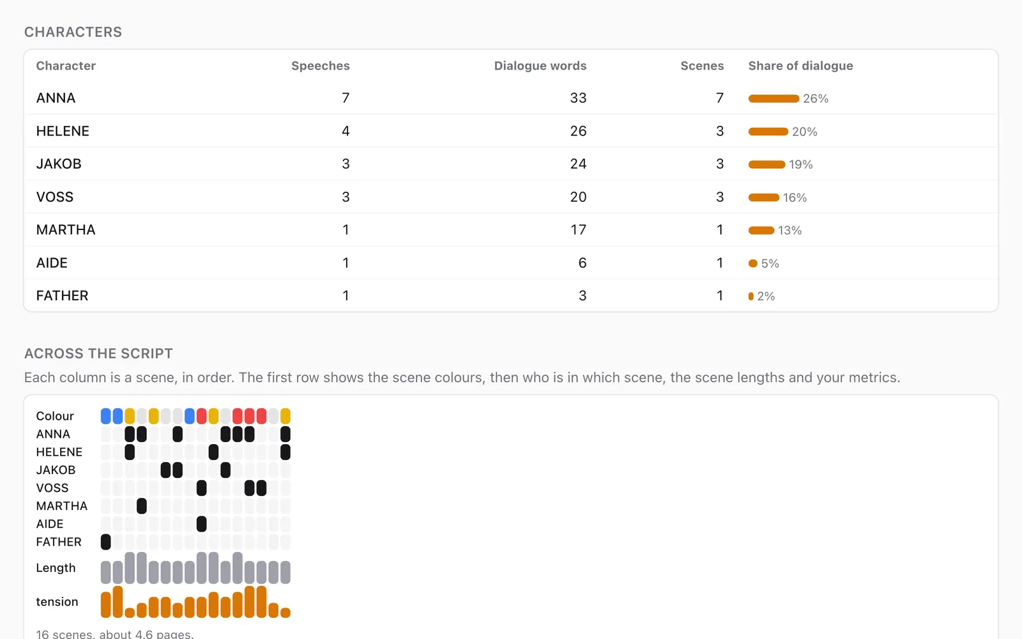This screenshot has width=1022, height=639.
Task: Click FATHER's black scene marker in the grid
Action: pyautogui.click(x=106, y=542)
